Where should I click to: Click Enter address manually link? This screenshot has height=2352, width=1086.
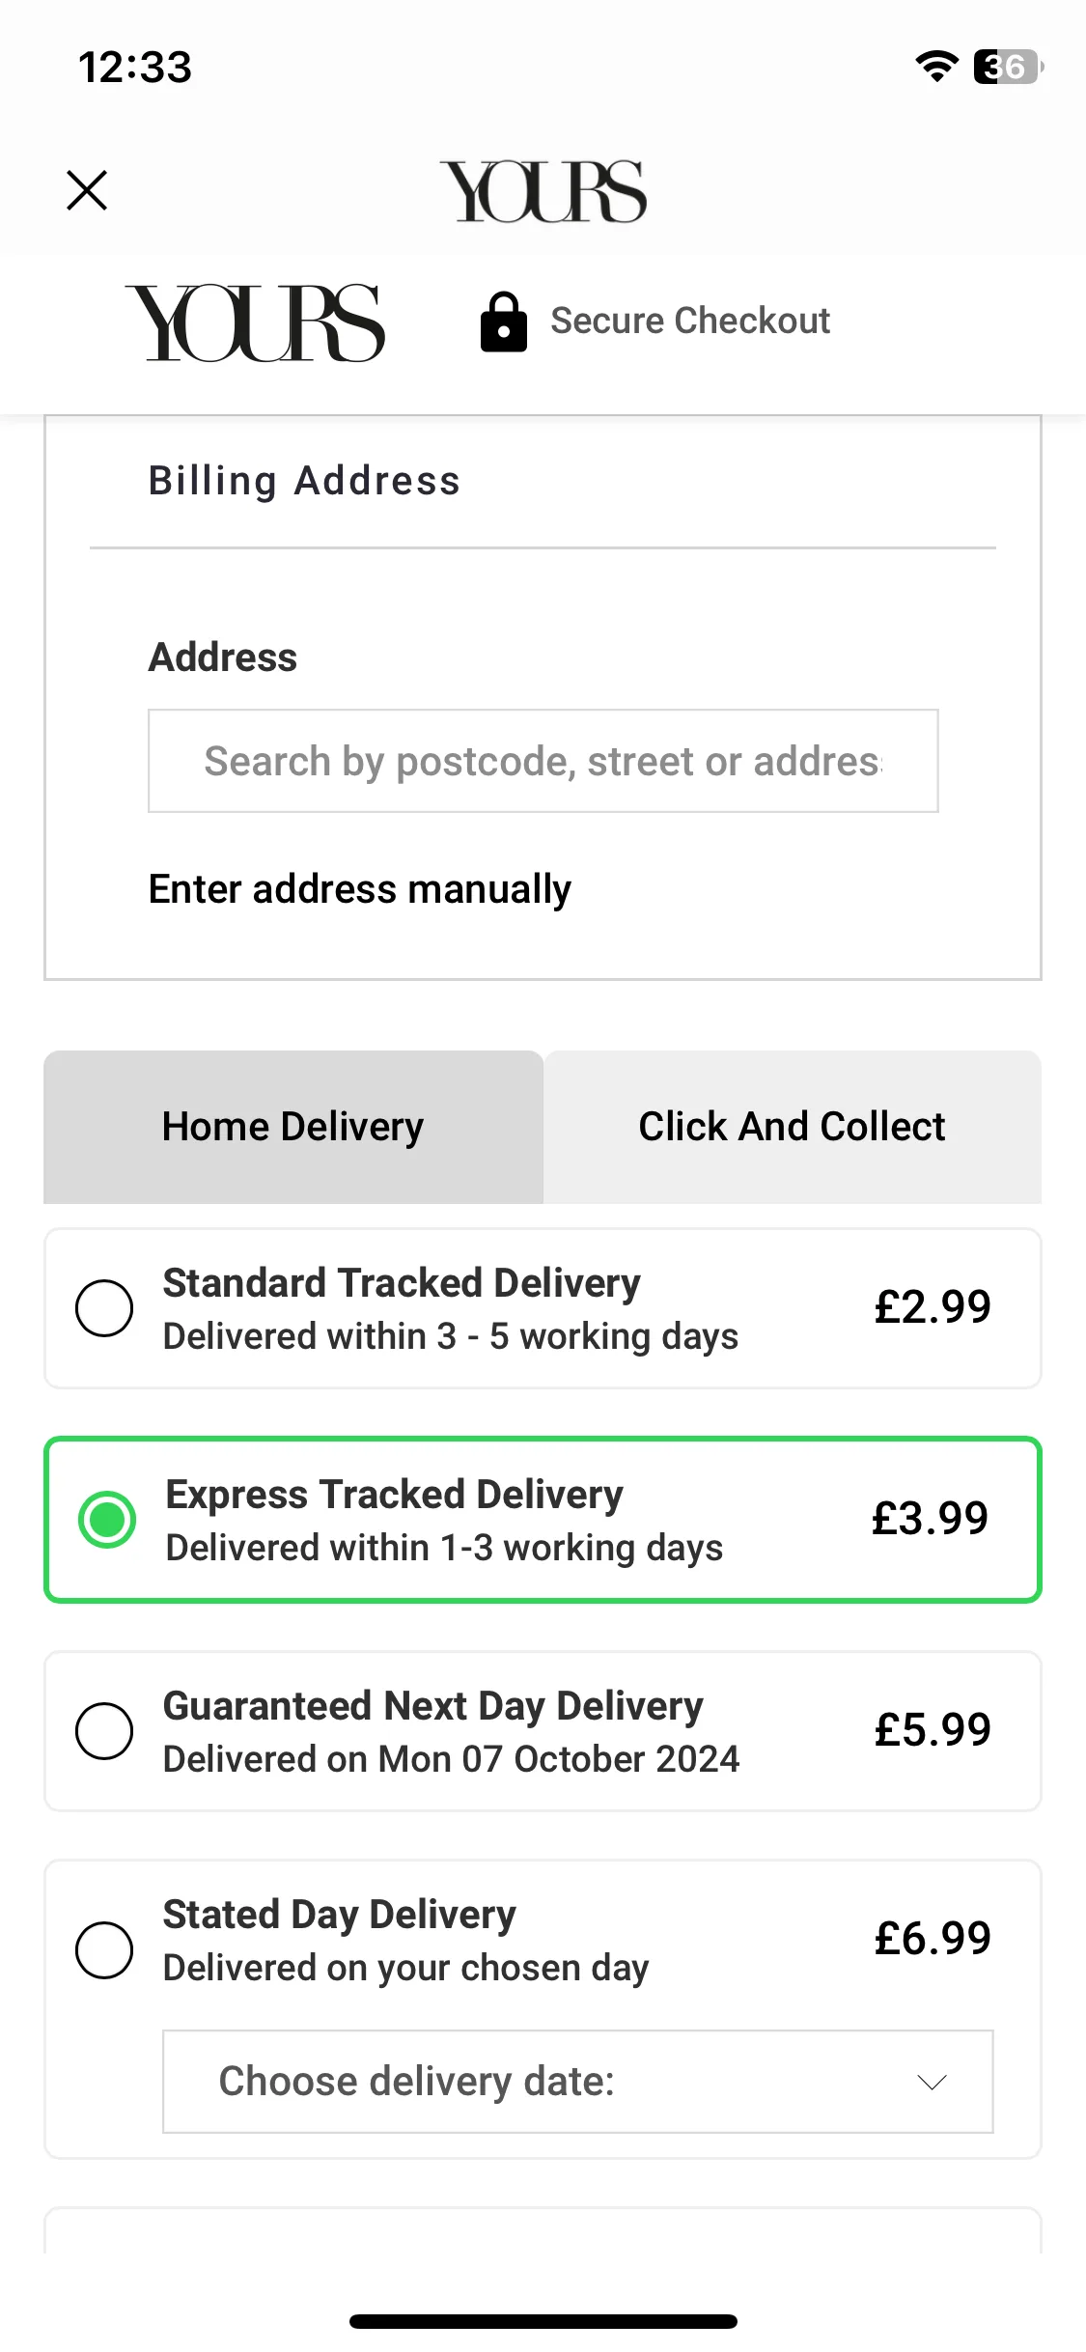pyautogui.click(x=360, y=889)
